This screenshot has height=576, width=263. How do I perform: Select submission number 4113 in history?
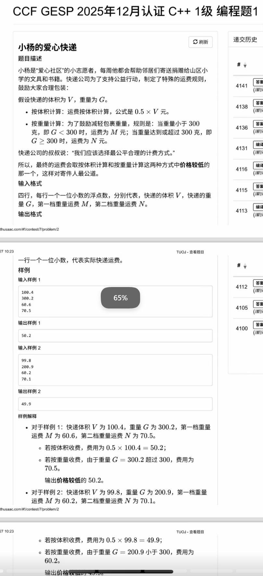pos(242,211)
